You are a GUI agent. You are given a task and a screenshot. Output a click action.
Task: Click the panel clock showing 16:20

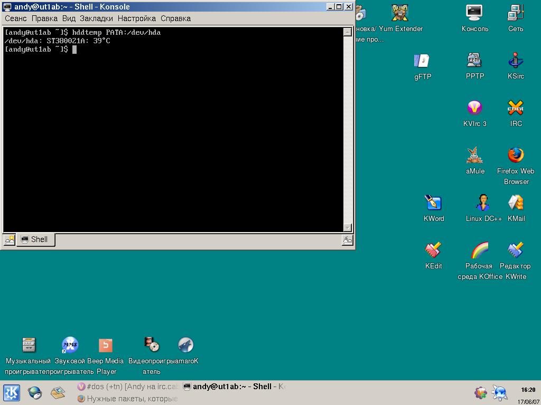tap(528, 390)
